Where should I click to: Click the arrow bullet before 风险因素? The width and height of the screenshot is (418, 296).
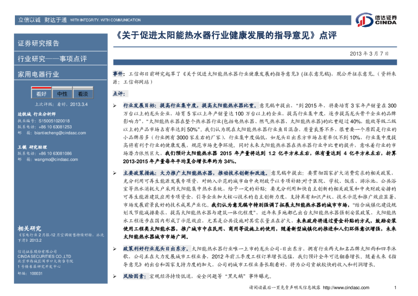[x=115, y=276]
